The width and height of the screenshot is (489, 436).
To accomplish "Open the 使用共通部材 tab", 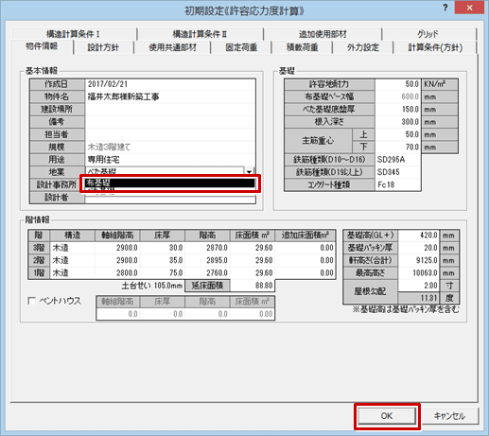I will coord(172,47).
